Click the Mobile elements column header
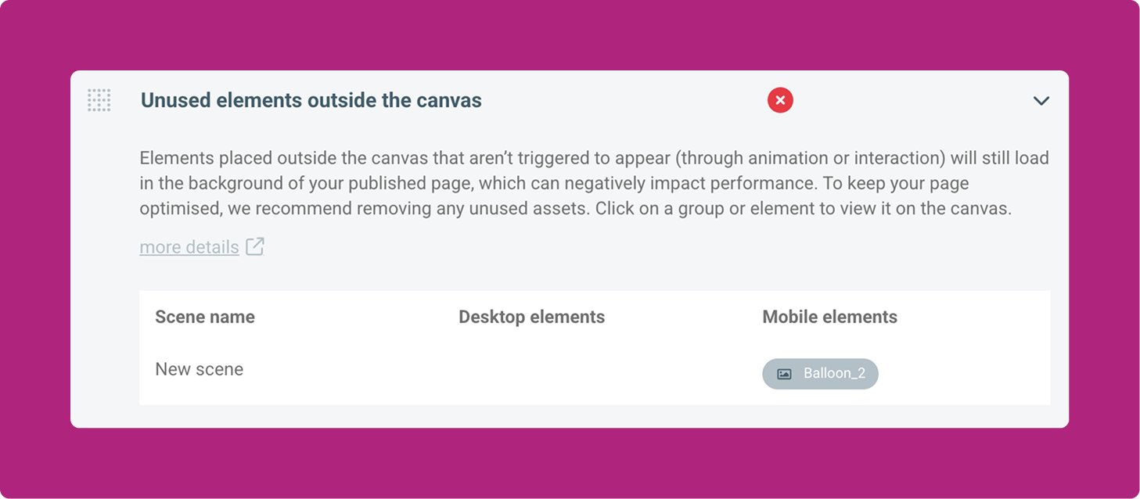Viewport: 1140px width, 499px height. pyautogui.click(x=829, y=317)
